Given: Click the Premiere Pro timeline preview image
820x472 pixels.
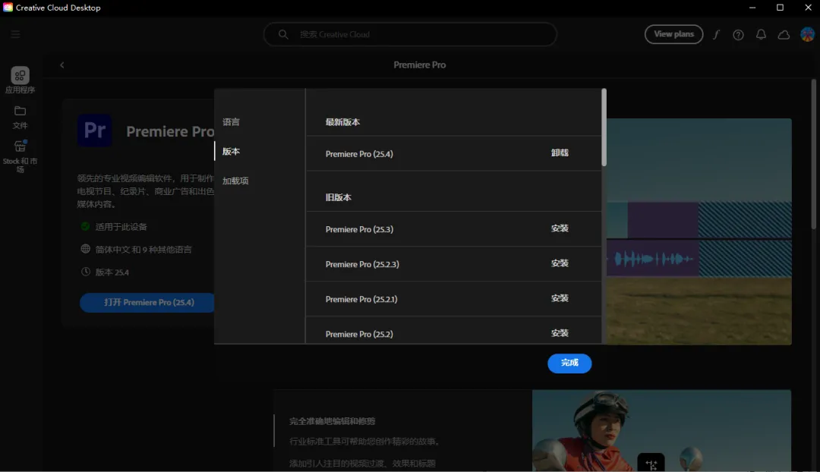Looking at the screenshot, I should (x=699, y=231).
